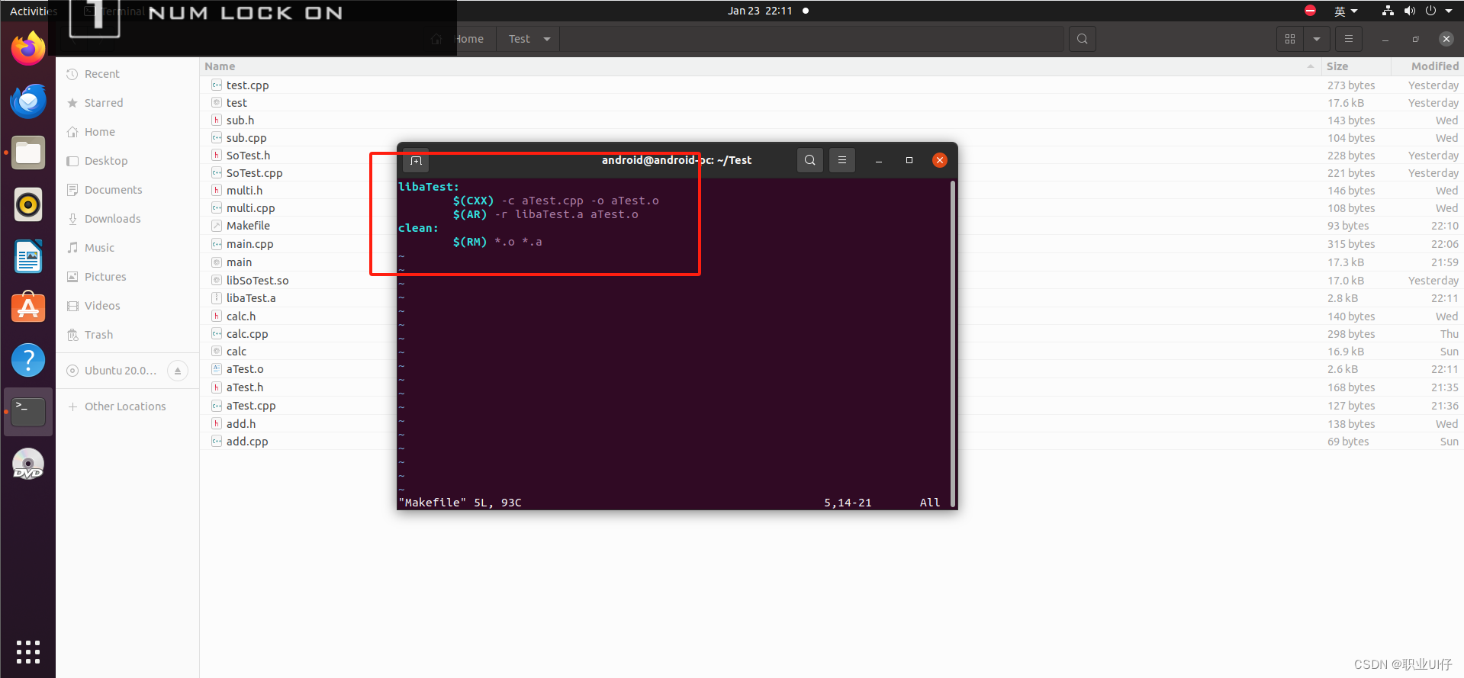Open the Test folder path dropdown

pos(547,39)
